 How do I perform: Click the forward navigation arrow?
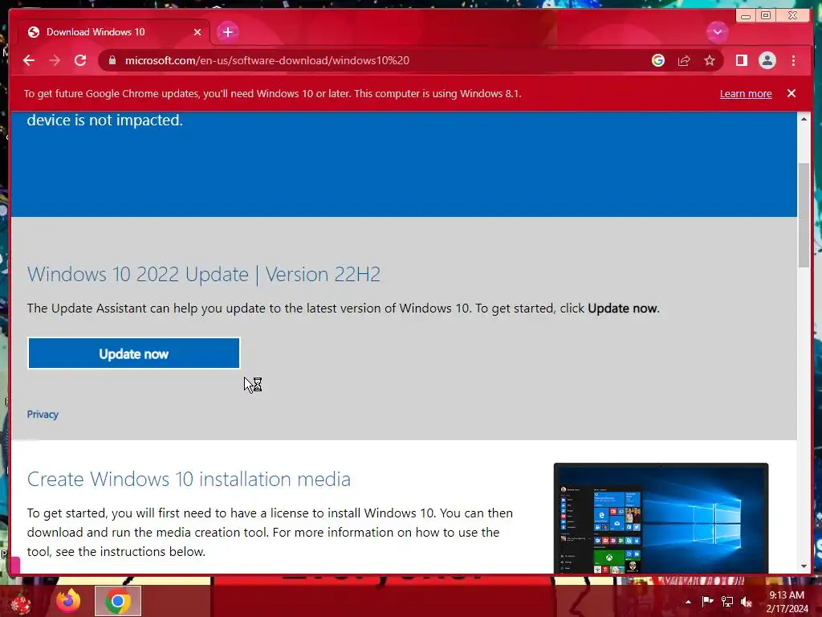pos(55,60)
